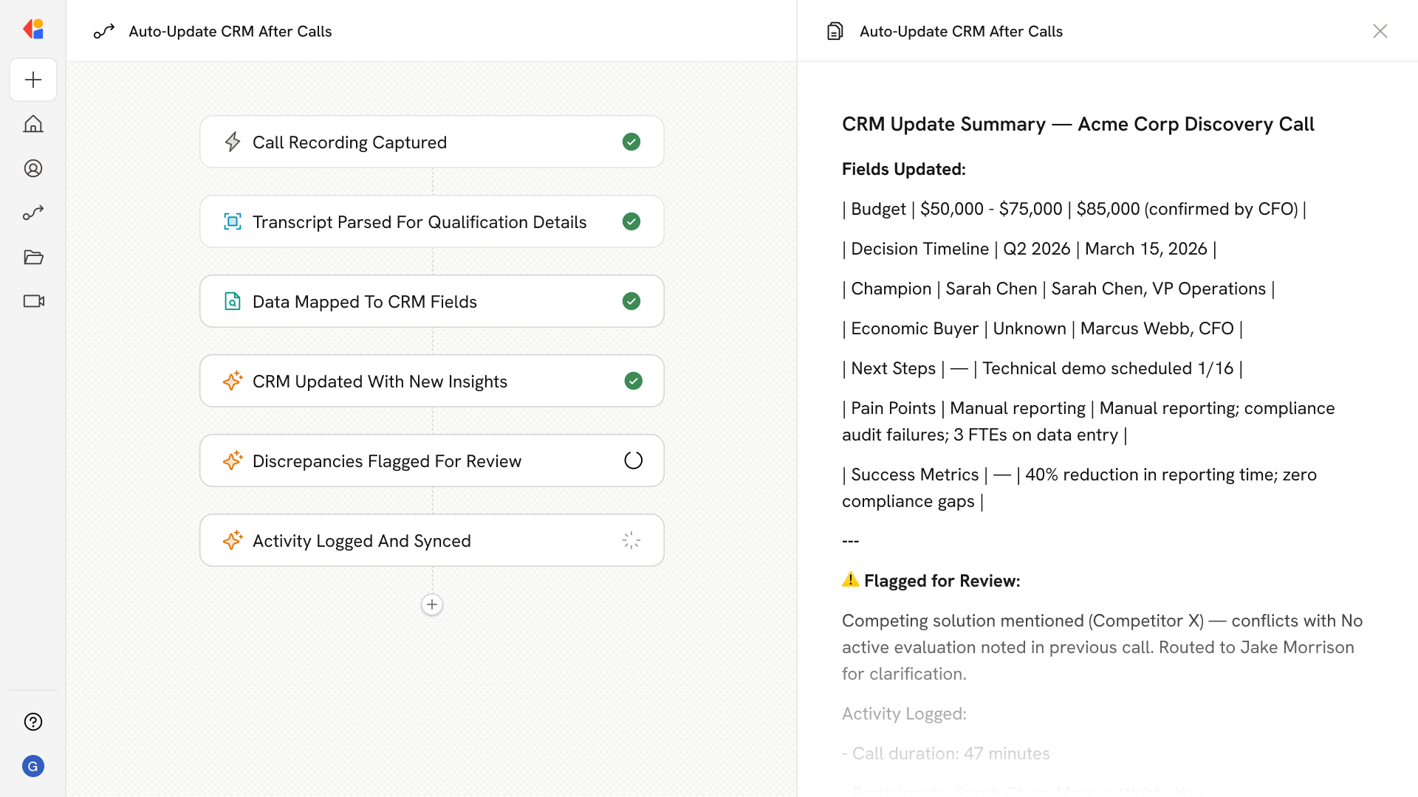Image resolution: width=1418 pixels, height=797 pixels.
Task: Open the Contacts sidebar icon
Action: click(33, 168)
